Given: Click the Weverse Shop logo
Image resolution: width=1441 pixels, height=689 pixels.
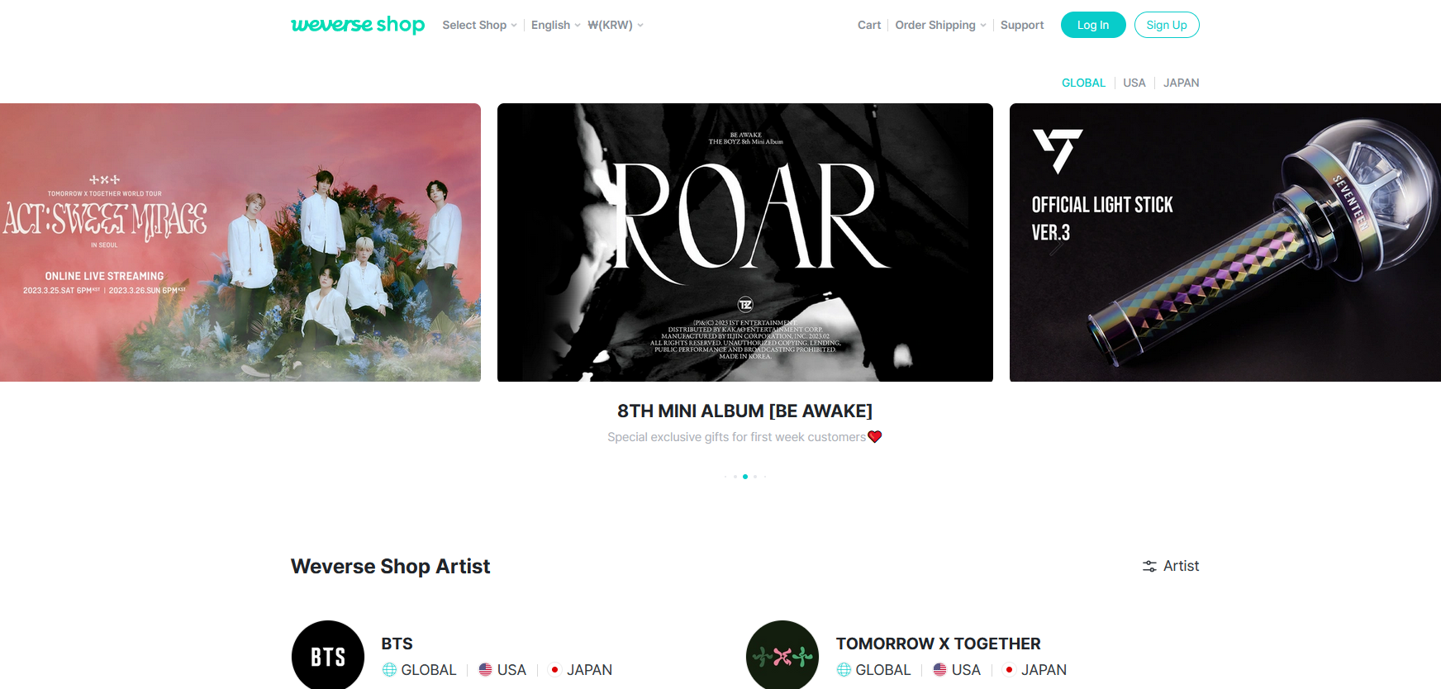Looking at the screenshot, I should point(358,25).
